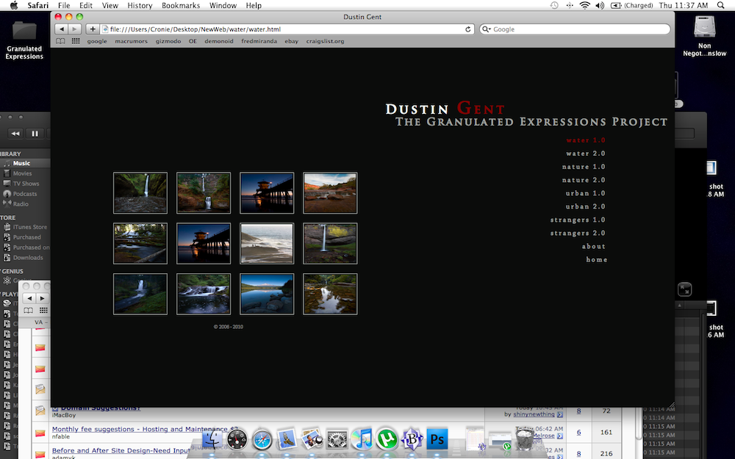
Task: Show all bookmarks with the open-book icon
Action: (x=60, y=41)
